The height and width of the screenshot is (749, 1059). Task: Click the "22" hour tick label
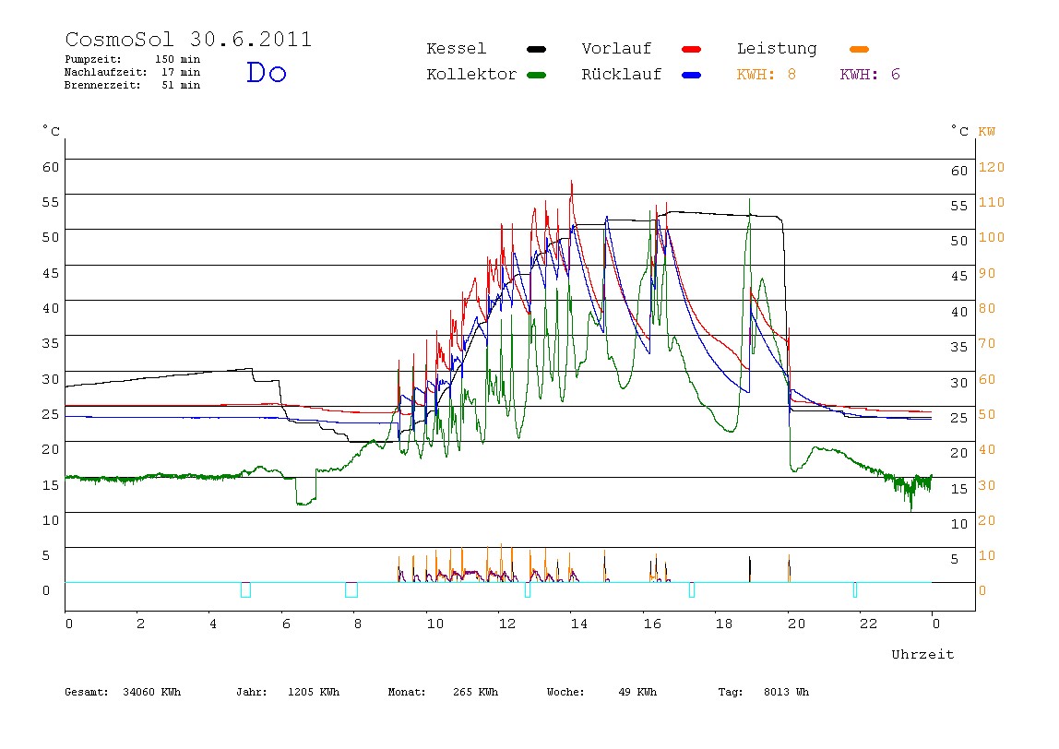pos(868,624)
